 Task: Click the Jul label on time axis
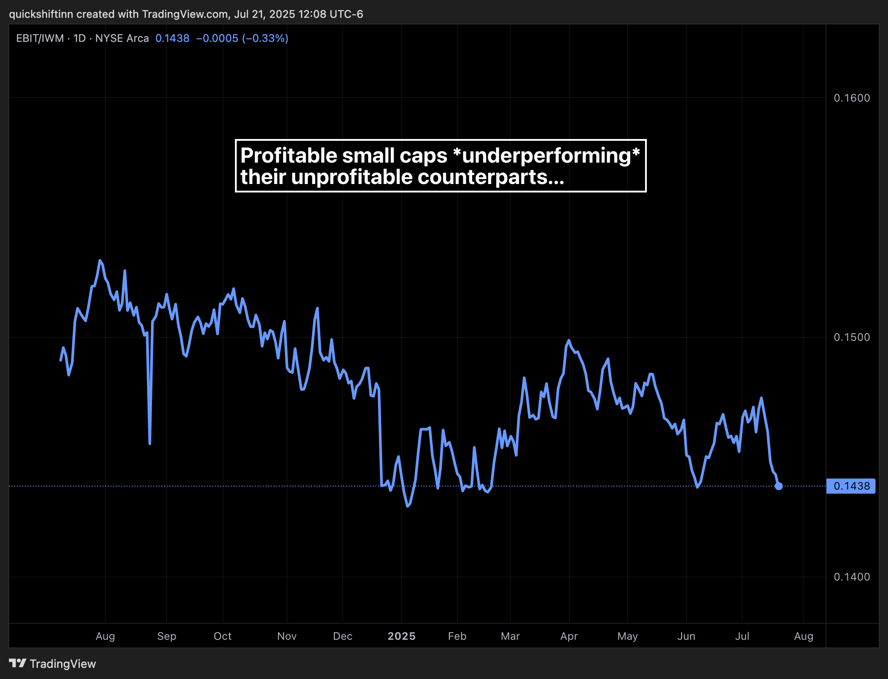(742, 636)
